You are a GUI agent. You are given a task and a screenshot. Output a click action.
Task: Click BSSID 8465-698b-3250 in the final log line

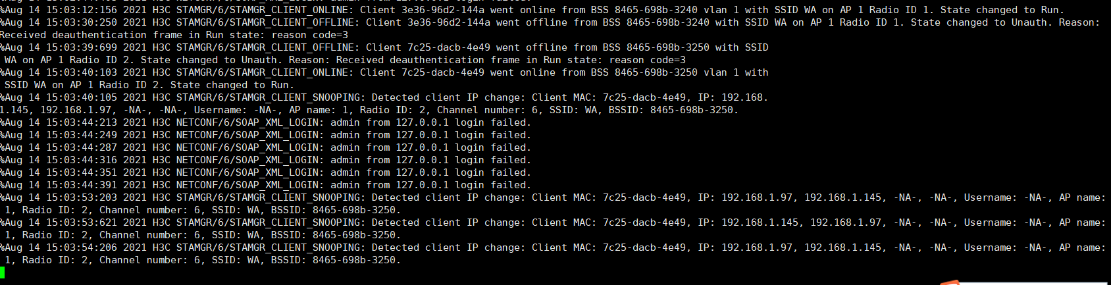pyautogui.click(x=354, y=260)
